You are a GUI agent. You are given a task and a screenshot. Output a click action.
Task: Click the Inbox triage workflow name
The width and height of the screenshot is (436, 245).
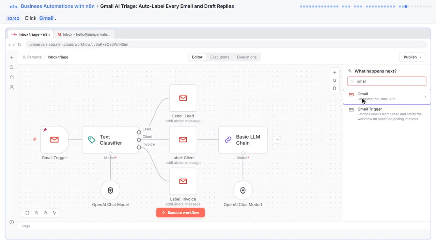(58, 57)
